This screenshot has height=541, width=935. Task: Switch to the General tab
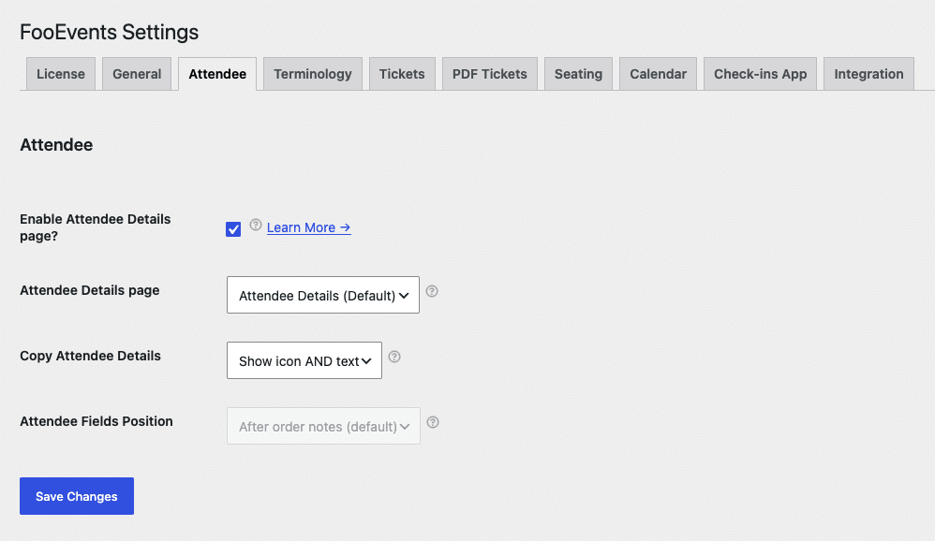click(137, 74)
